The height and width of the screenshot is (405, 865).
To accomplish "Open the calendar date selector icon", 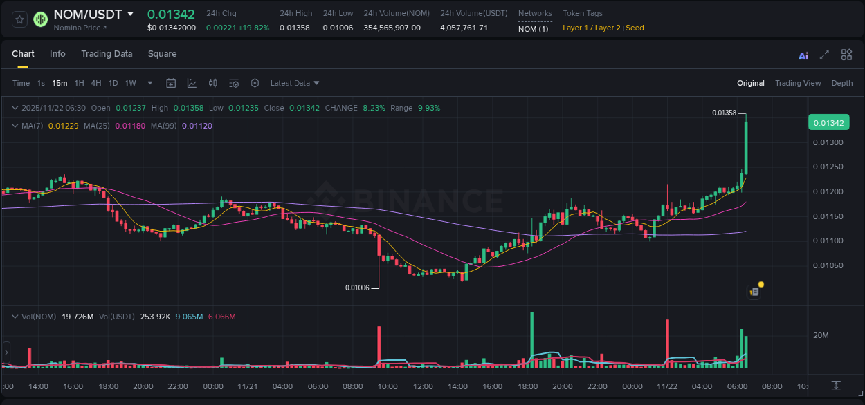I will (x=171, y=83).
